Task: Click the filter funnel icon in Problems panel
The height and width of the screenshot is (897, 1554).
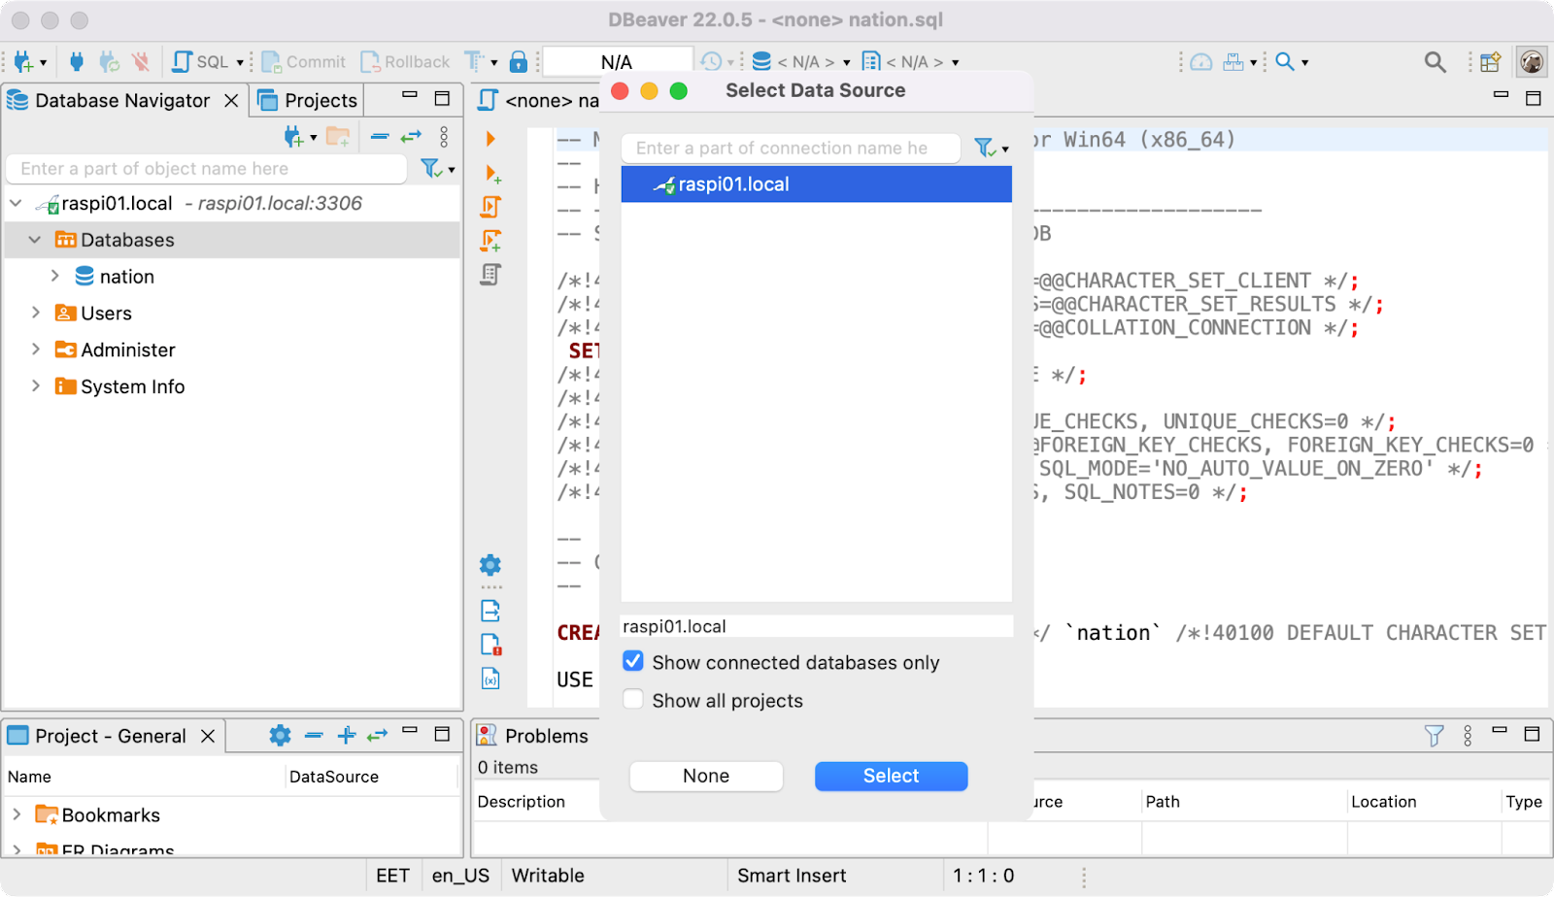Action: pyautogui.click(x=1434, y=736)
